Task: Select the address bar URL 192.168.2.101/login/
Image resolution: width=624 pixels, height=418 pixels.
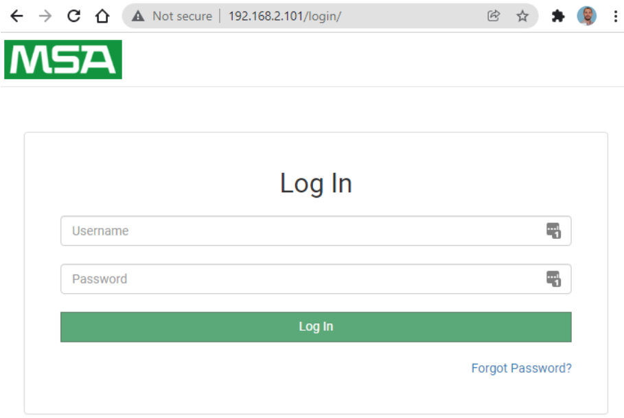Action: pyautogui.click(x=285, y=16)
